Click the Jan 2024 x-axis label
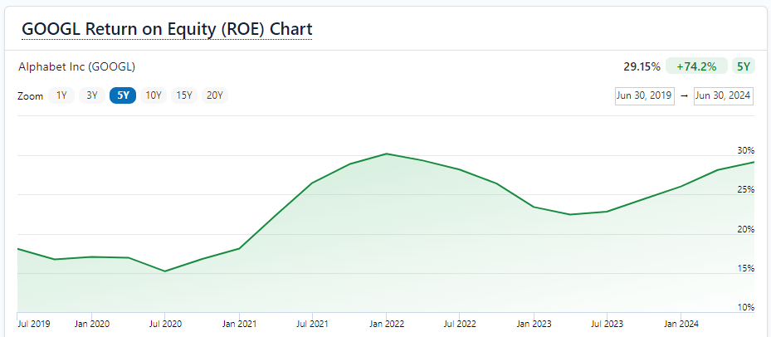Screen dimensions: 771x337 (681, 325)
